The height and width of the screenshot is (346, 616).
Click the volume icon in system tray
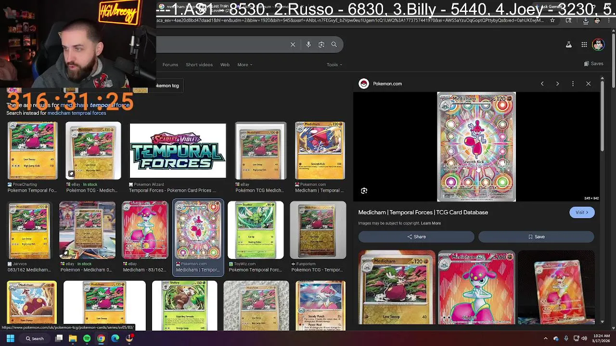tap(584, 338)
